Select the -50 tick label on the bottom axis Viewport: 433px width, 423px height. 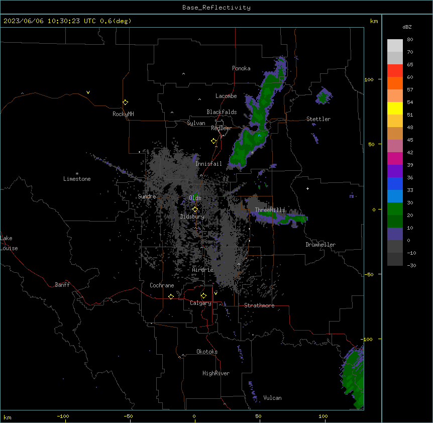[128, 416]
